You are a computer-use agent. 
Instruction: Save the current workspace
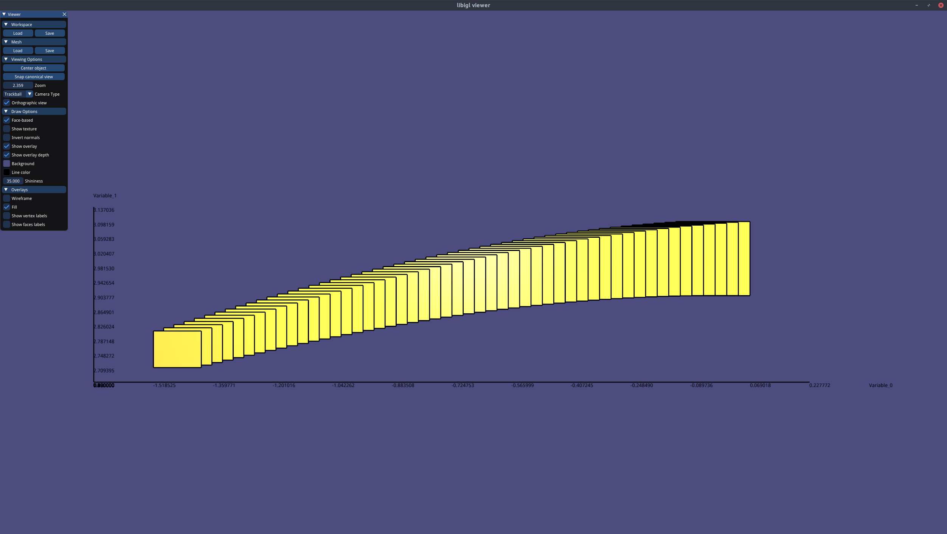pos(50,33)
